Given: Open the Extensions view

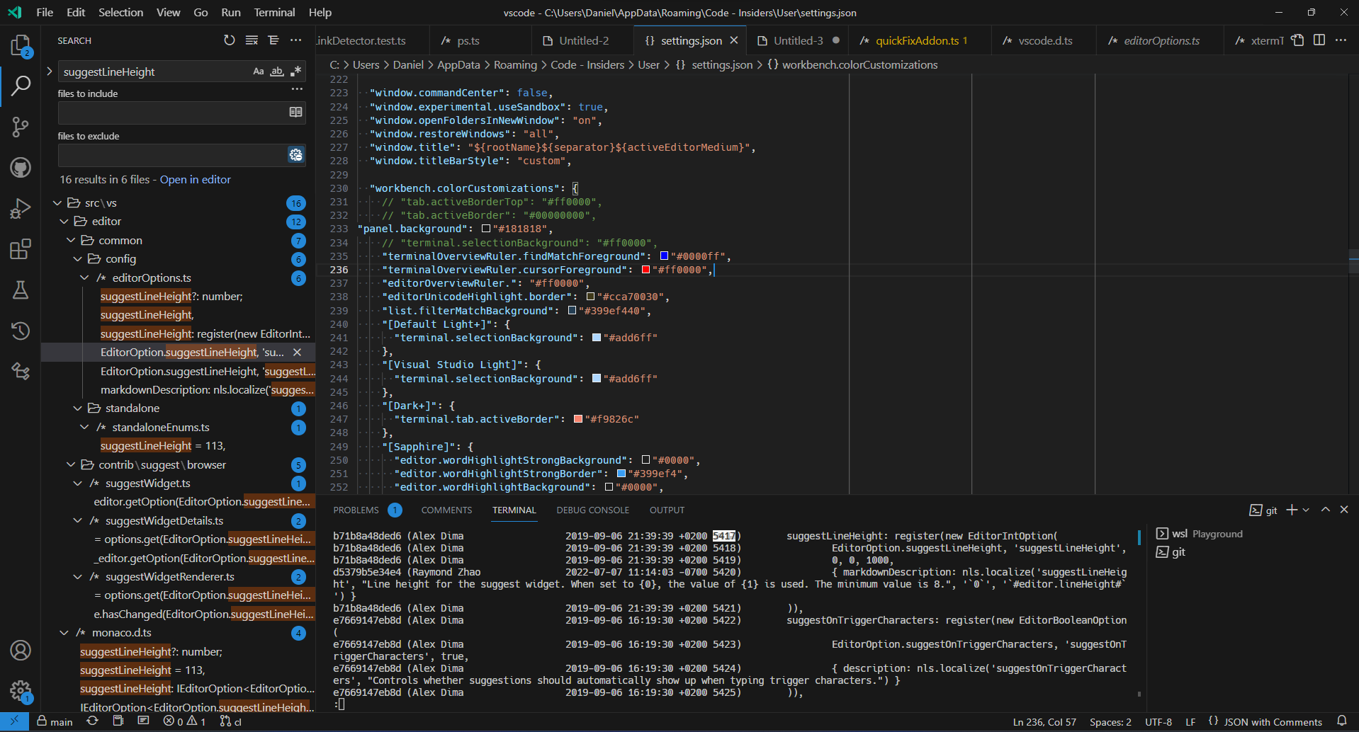Looking at the screenshot, I should (21, 249).
